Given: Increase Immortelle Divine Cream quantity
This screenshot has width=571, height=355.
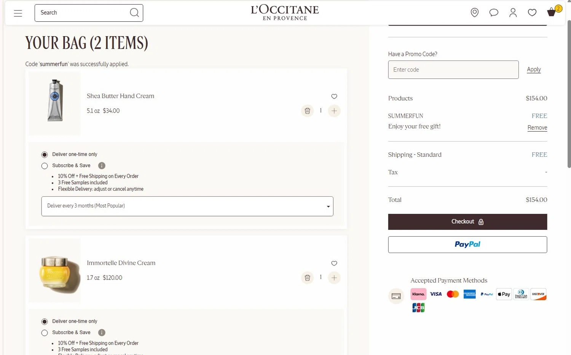Looking at the screenshot, I should tap(334, 278).
